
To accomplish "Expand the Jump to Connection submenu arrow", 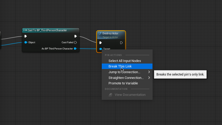I will (x=149, y=72).
